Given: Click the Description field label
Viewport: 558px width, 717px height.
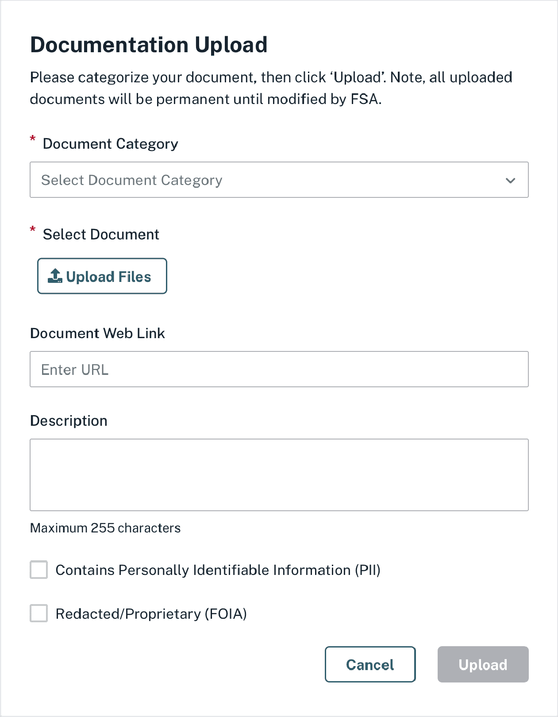Looking at the screenshot, I should tap(69, 421).
